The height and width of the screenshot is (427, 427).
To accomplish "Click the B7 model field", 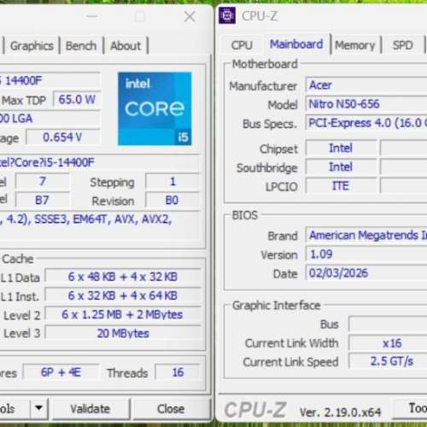I will pos(42,200).
